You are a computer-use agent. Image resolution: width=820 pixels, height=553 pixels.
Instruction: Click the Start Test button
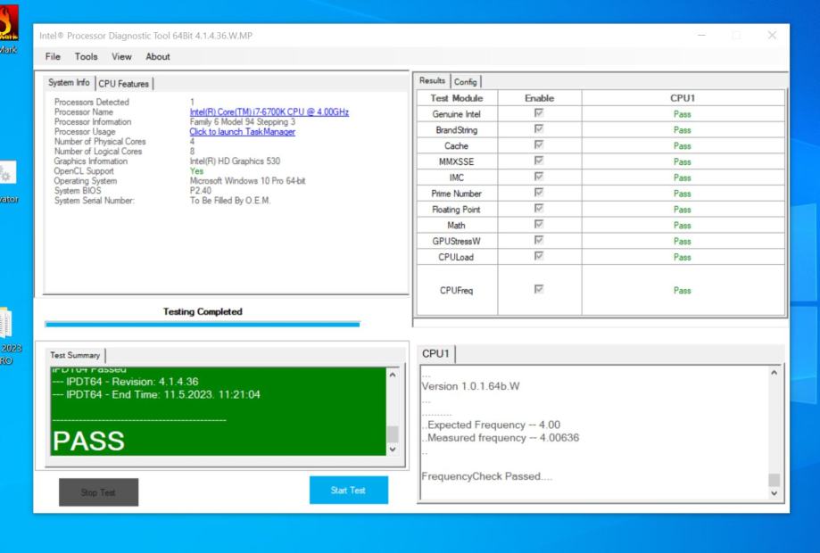click(x=348, y=490)
